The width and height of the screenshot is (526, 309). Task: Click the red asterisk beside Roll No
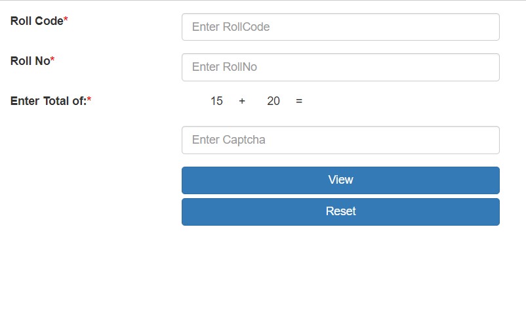[x=52, y=59]
